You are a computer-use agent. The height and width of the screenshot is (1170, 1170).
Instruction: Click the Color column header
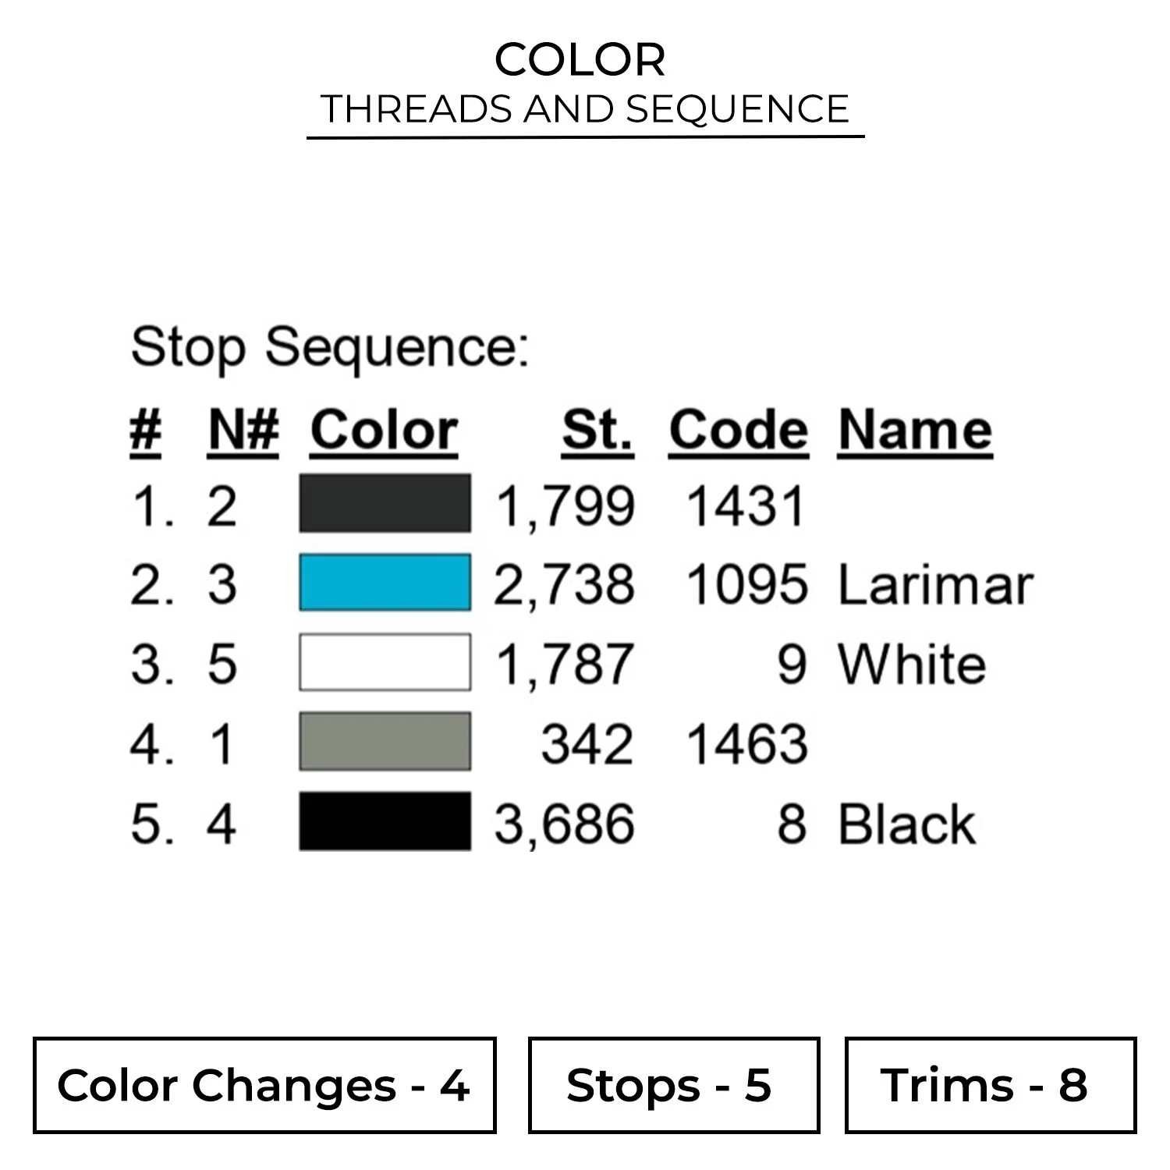click(384, 430)
